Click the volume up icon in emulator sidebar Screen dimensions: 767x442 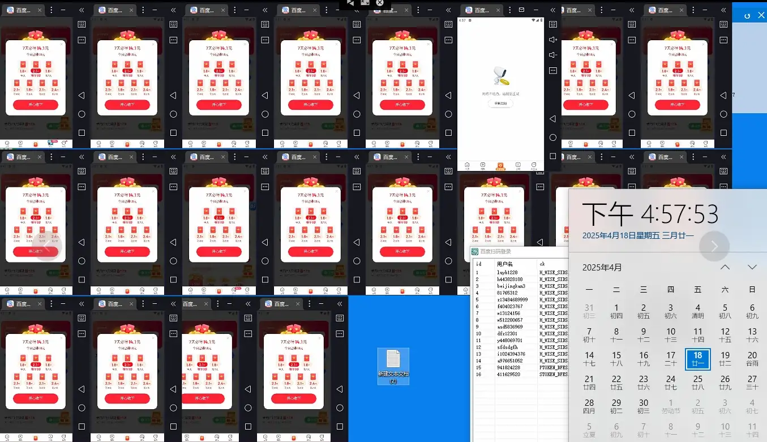[553, 40]
